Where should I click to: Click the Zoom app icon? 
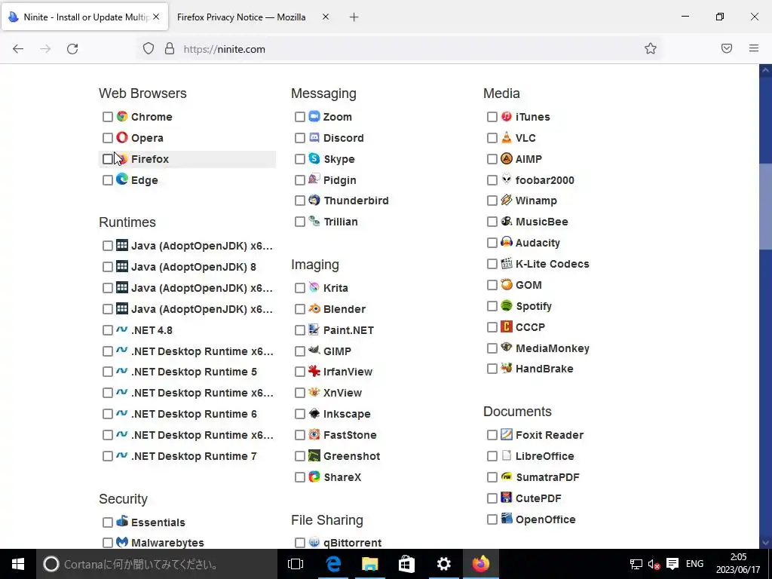(x=314, y=117)
